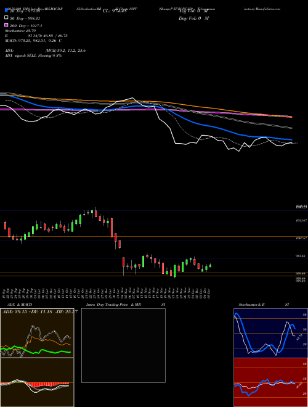
Task: Click the red RSI chart panel
Action: click(270, 382)
